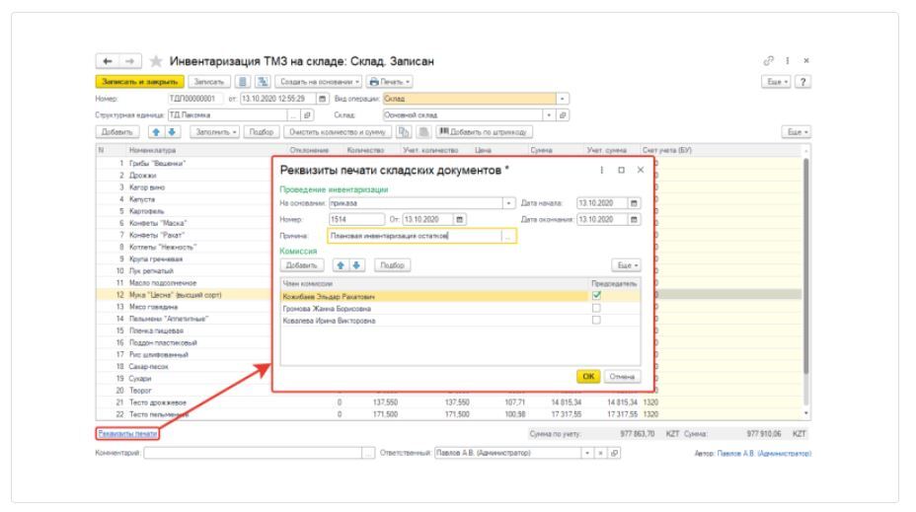The image size is (916, 512).
Task: Add commission member with Добавить button
Action: pyautogui.click(x=301, y=265)
